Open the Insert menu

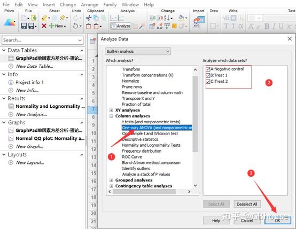click(x=49, y=4)
